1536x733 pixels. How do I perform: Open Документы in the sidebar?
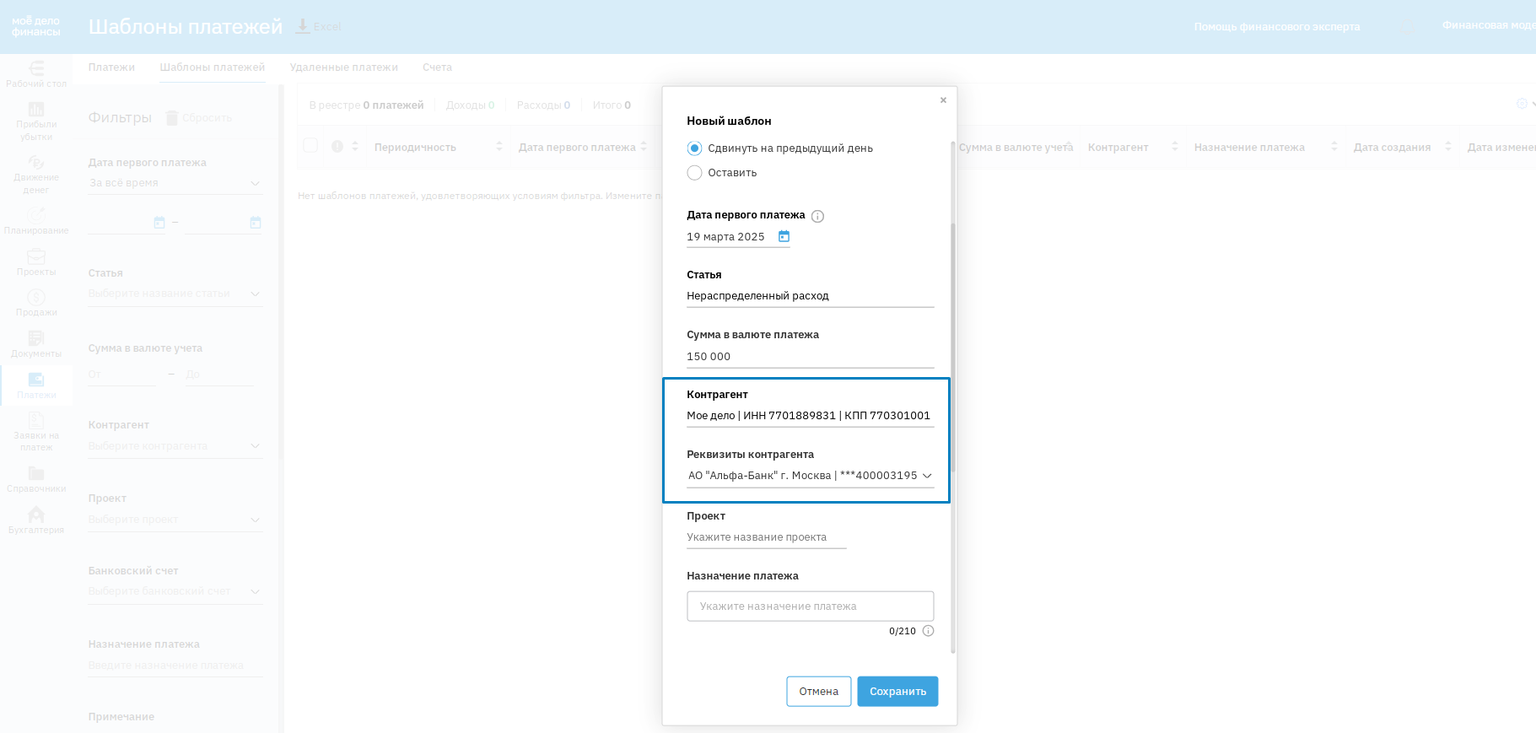point(36,344)
